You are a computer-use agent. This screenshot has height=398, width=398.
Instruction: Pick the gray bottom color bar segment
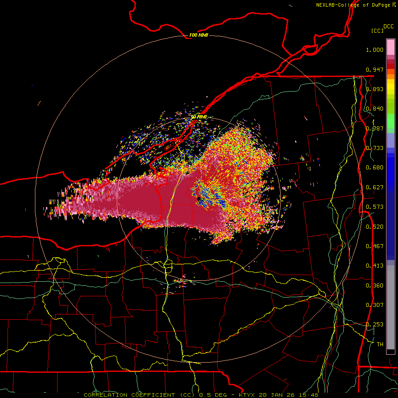[390, 307]
